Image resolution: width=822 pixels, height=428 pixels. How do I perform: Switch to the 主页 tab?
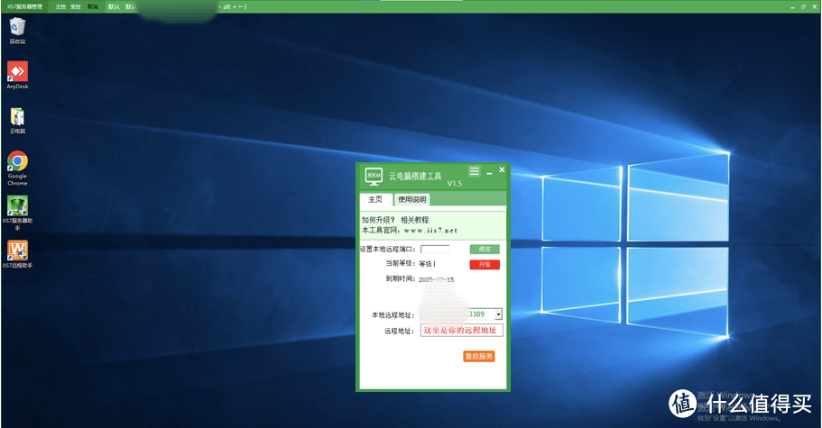coord(375,199)
